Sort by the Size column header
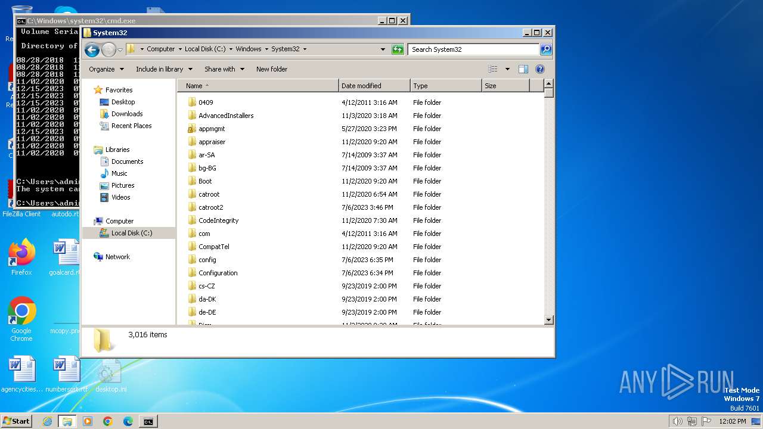The height and width of the screenshot is (429, 763). click(505, 86)
